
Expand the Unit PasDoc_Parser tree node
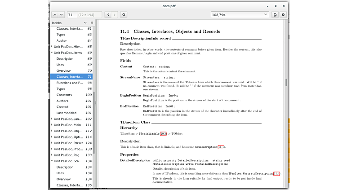(x=53, y=143)
